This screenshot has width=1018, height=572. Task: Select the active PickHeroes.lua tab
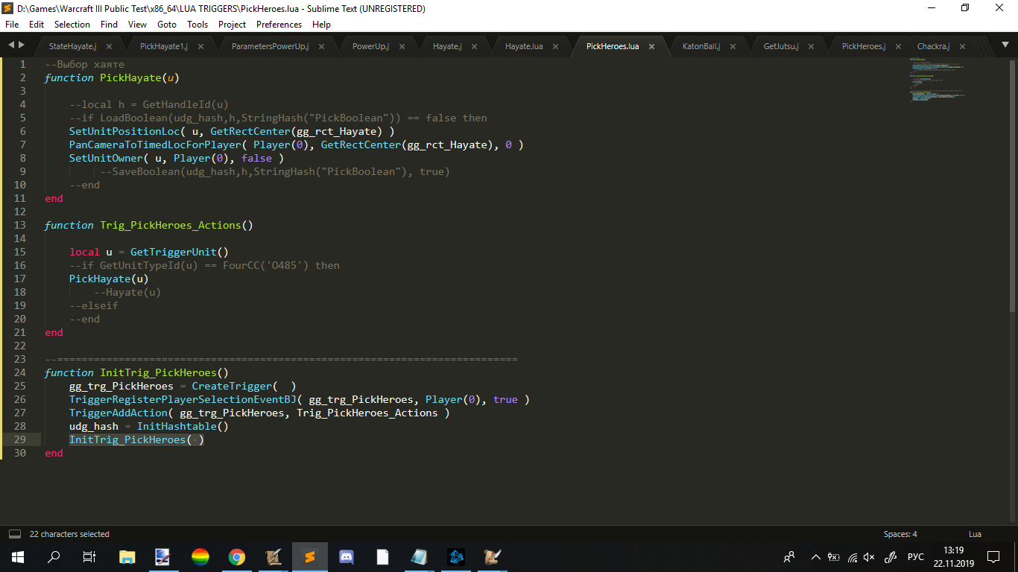pyautogui.click(x=613, y=46)
